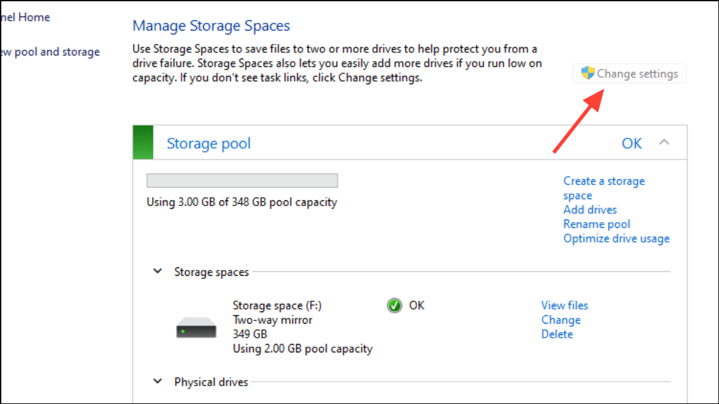The image size is (719, 404).
Task: Select the storage drive icon for Storage space (F:)
Action: [195, 327]
